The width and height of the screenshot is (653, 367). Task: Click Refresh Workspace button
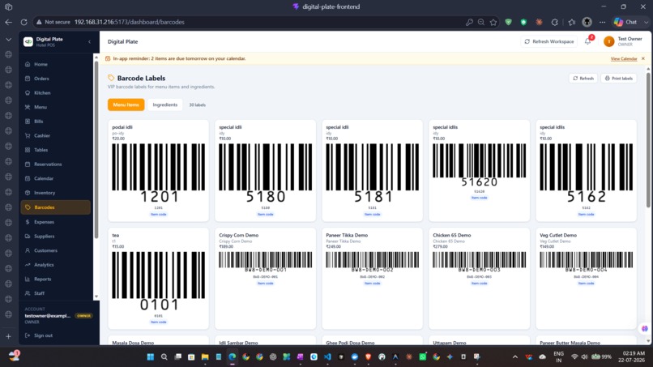pos(548,41)
